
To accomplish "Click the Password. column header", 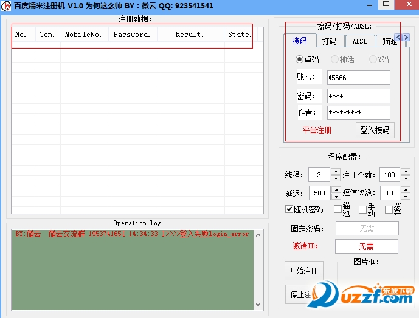I will [x=133, y=35].
